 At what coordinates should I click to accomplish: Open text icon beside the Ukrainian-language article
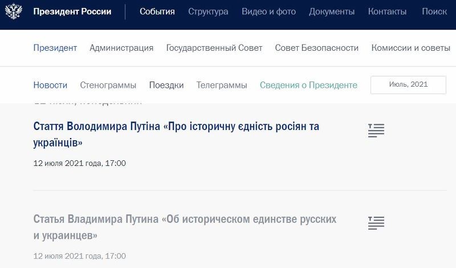pyautogui.click(x=376, y=131)
